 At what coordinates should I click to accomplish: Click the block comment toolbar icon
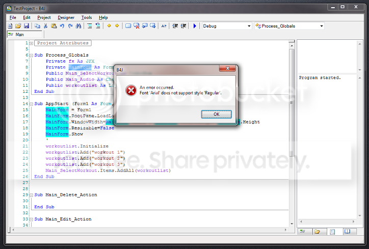tap(89, 26)
